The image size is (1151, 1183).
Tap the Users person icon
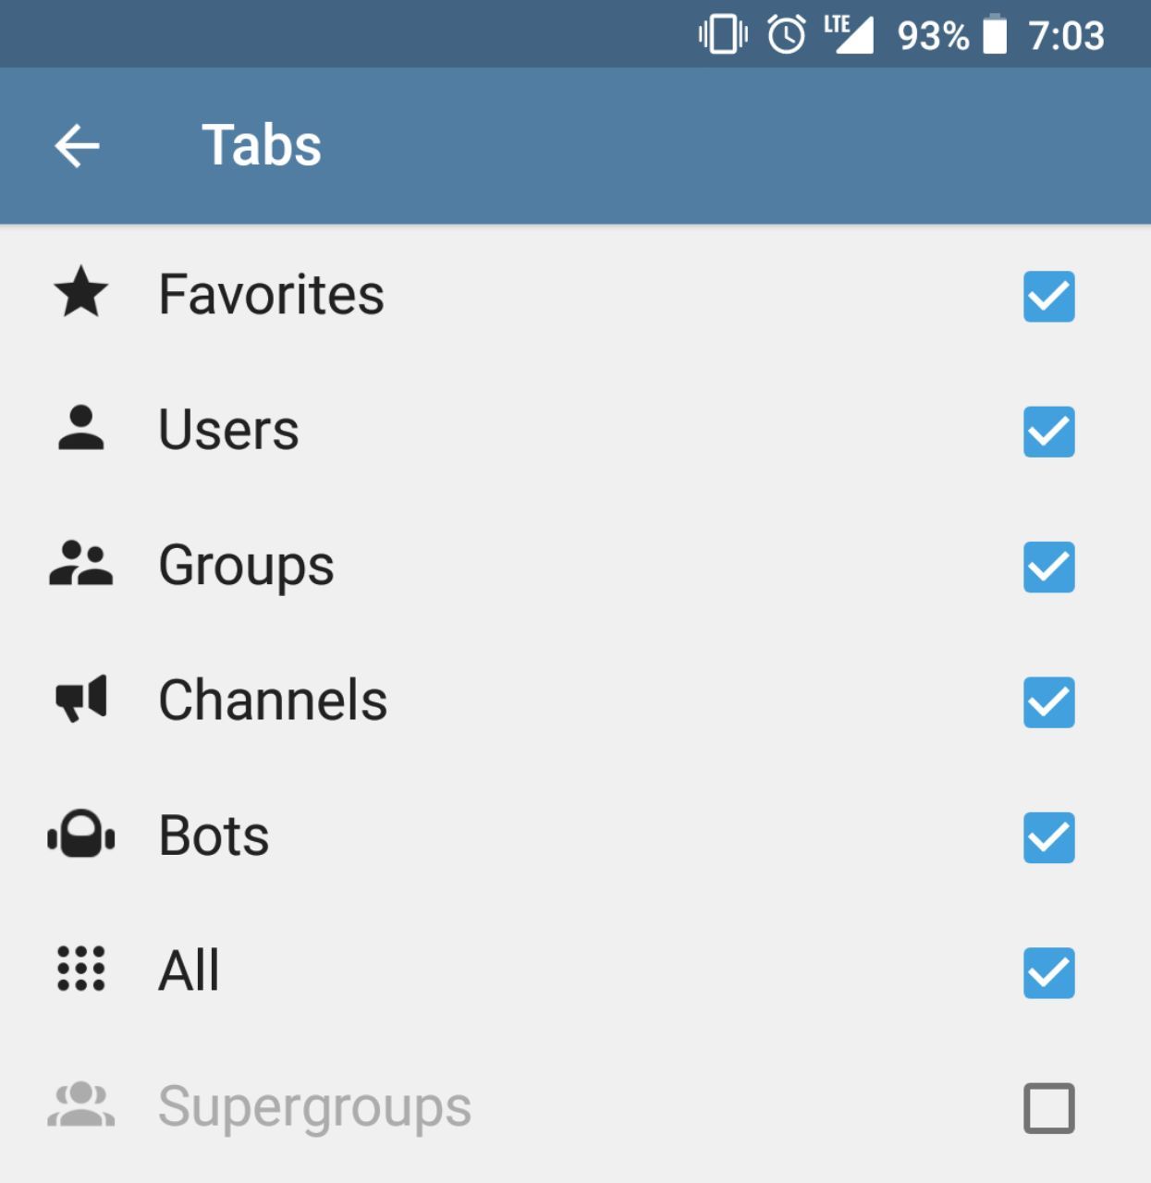81,429
